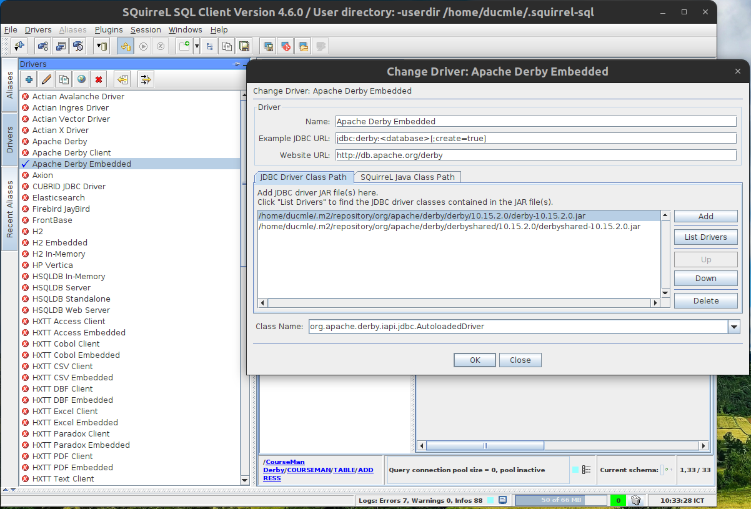Select the Drivers vertical side tab
Screen dimensions: 751x509
(9, 140)
